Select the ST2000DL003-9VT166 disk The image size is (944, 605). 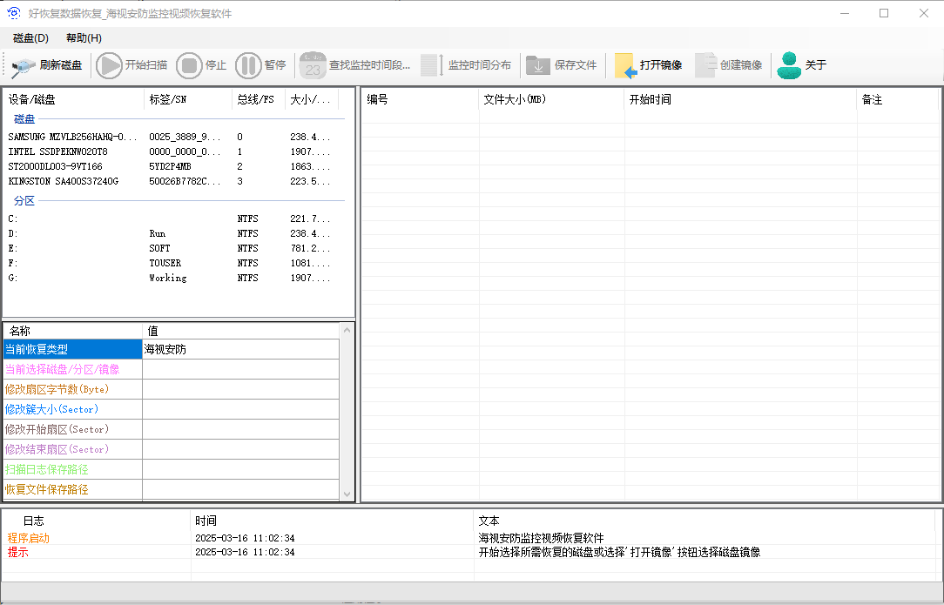174,166
